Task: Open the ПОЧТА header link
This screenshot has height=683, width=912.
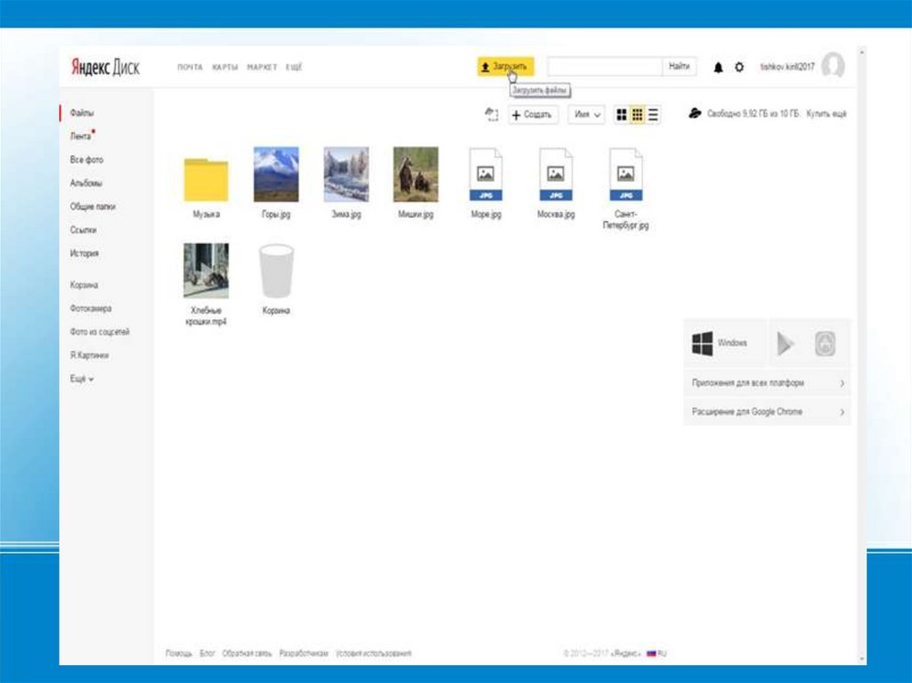Action: (x=191, y=68)
